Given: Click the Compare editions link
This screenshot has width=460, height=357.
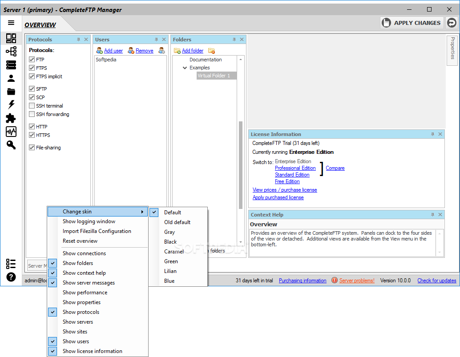Looking at the screenshot, I should (335, 168).
